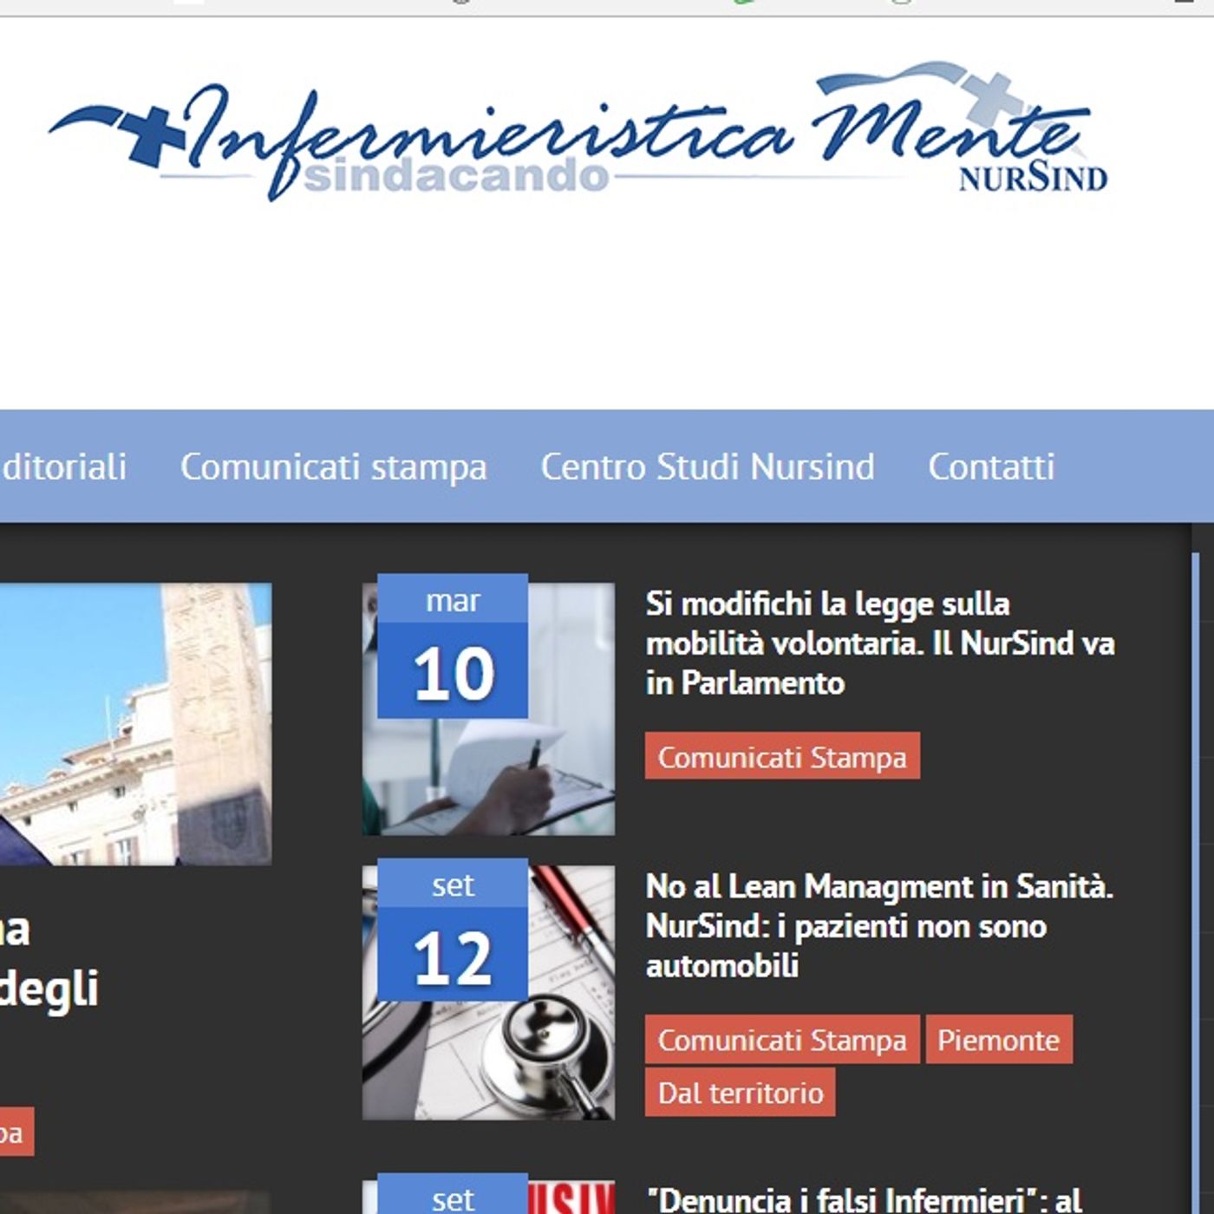Select the Piemonte tag

click(x=999, y=1039)
